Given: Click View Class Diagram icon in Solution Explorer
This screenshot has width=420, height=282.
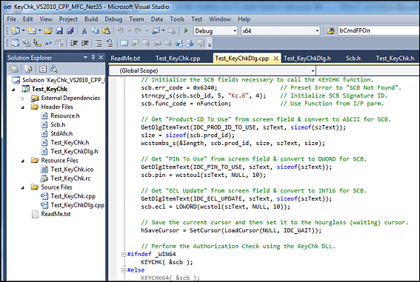Looking at the screenshot, I should point(54,69).
